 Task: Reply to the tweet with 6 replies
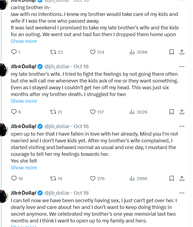pyautogui.click(x=14, y=112)
